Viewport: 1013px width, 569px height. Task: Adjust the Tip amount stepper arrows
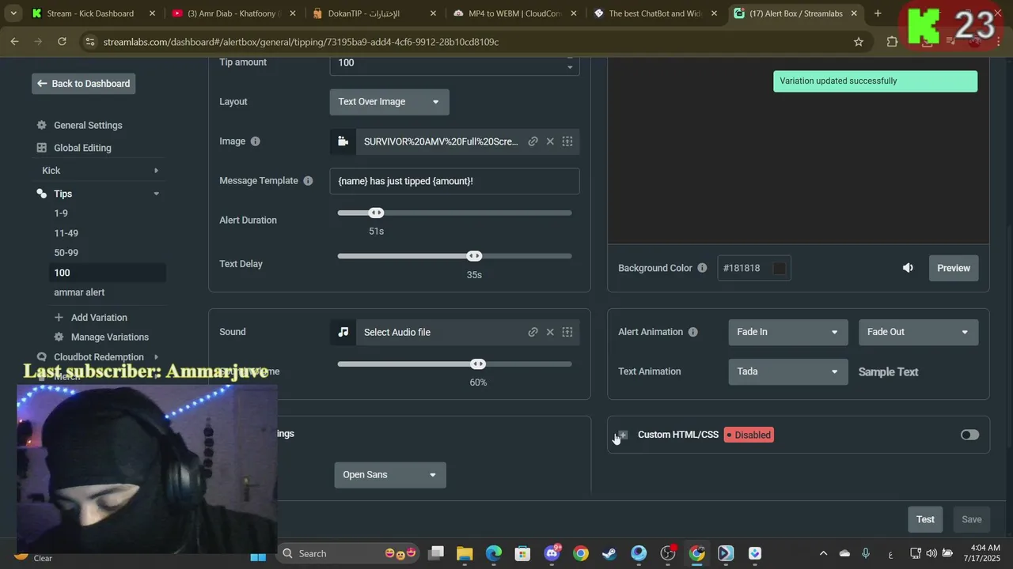tap(570, 62)
